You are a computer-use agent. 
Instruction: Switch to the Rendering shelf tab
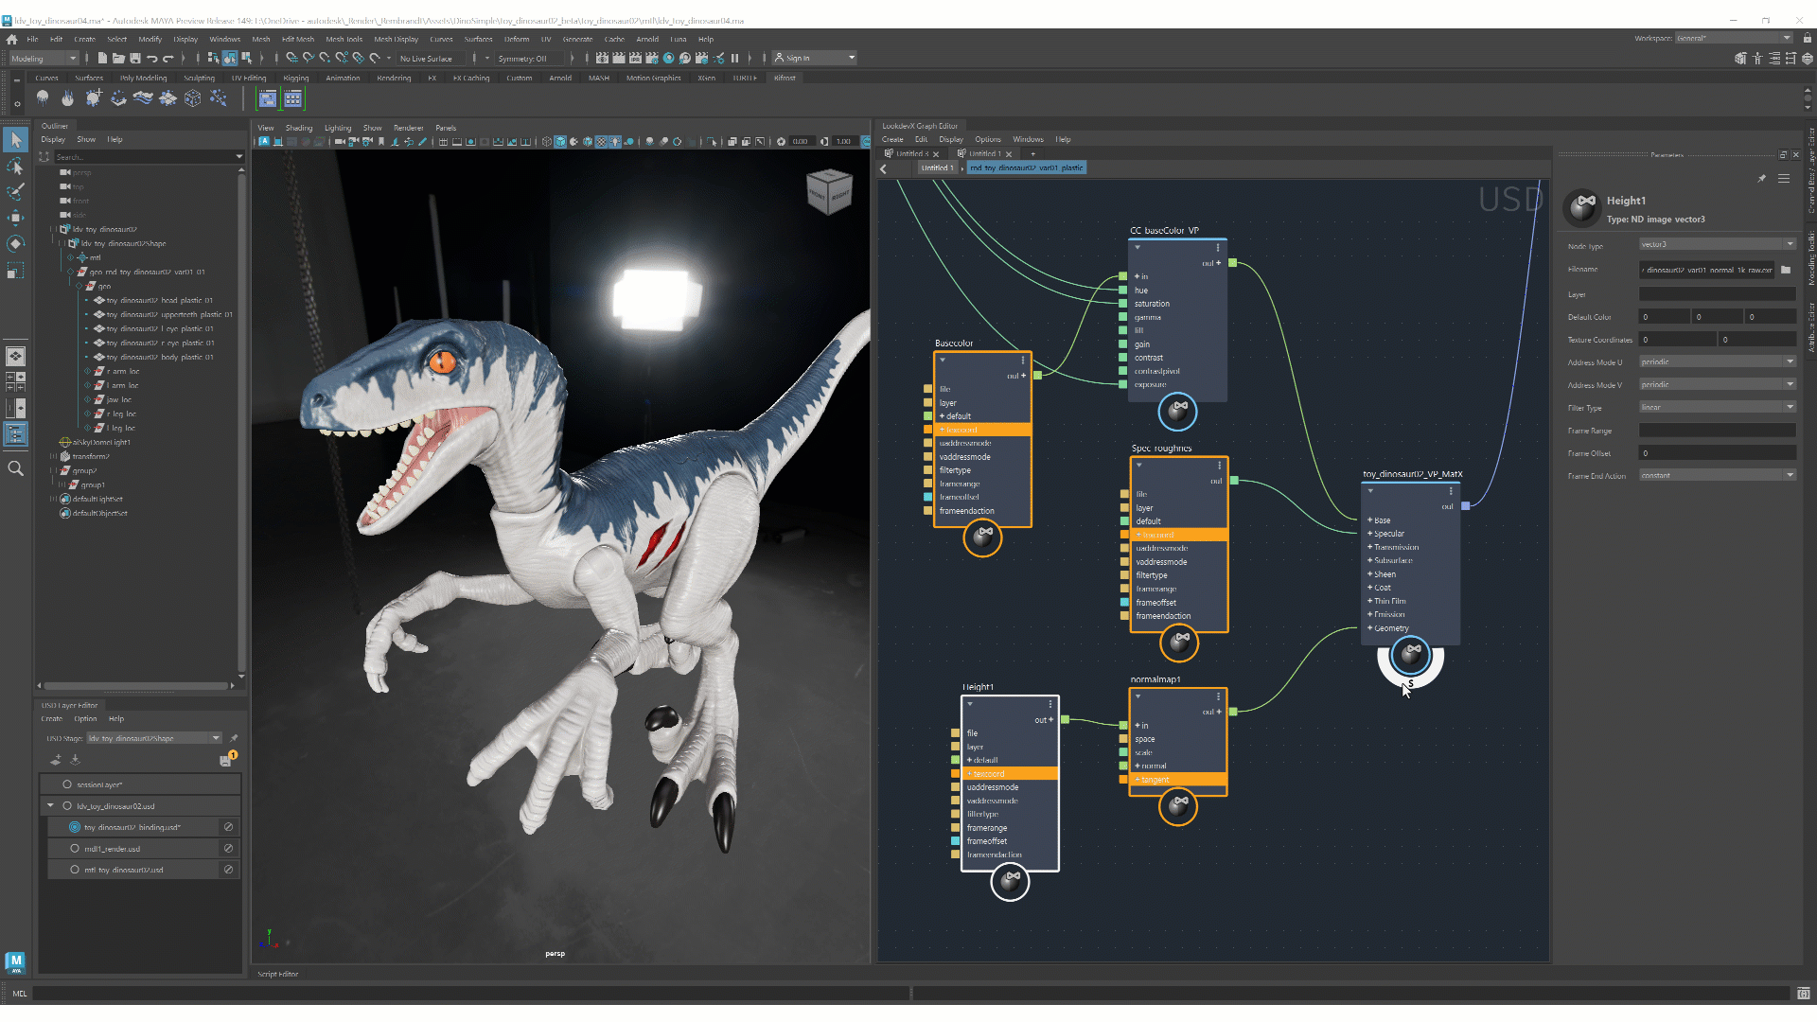tap(394, 79)
